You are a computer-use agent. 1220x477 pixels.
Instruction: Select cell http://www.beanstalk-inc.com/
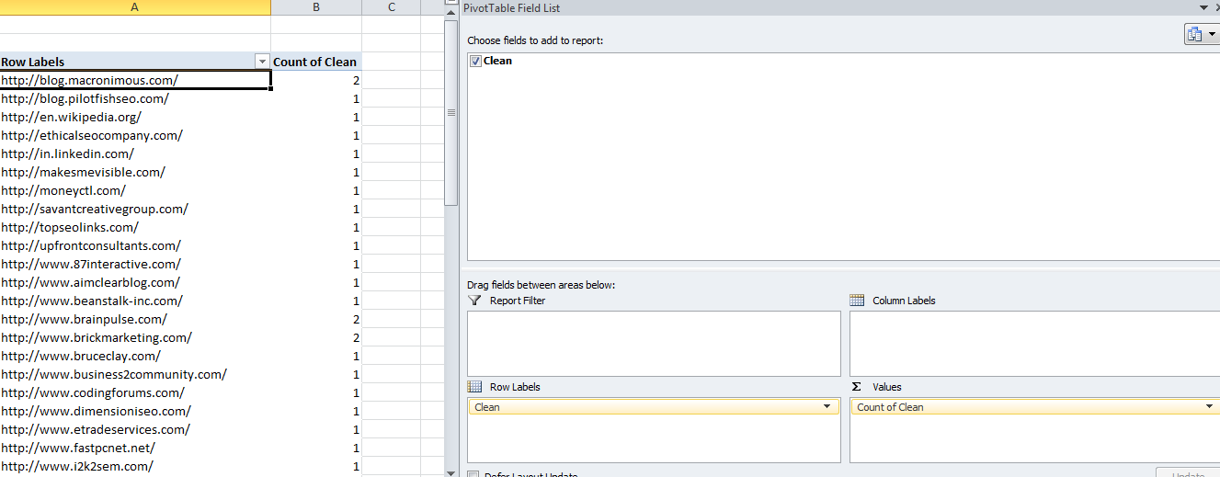[x=135, y=301]
